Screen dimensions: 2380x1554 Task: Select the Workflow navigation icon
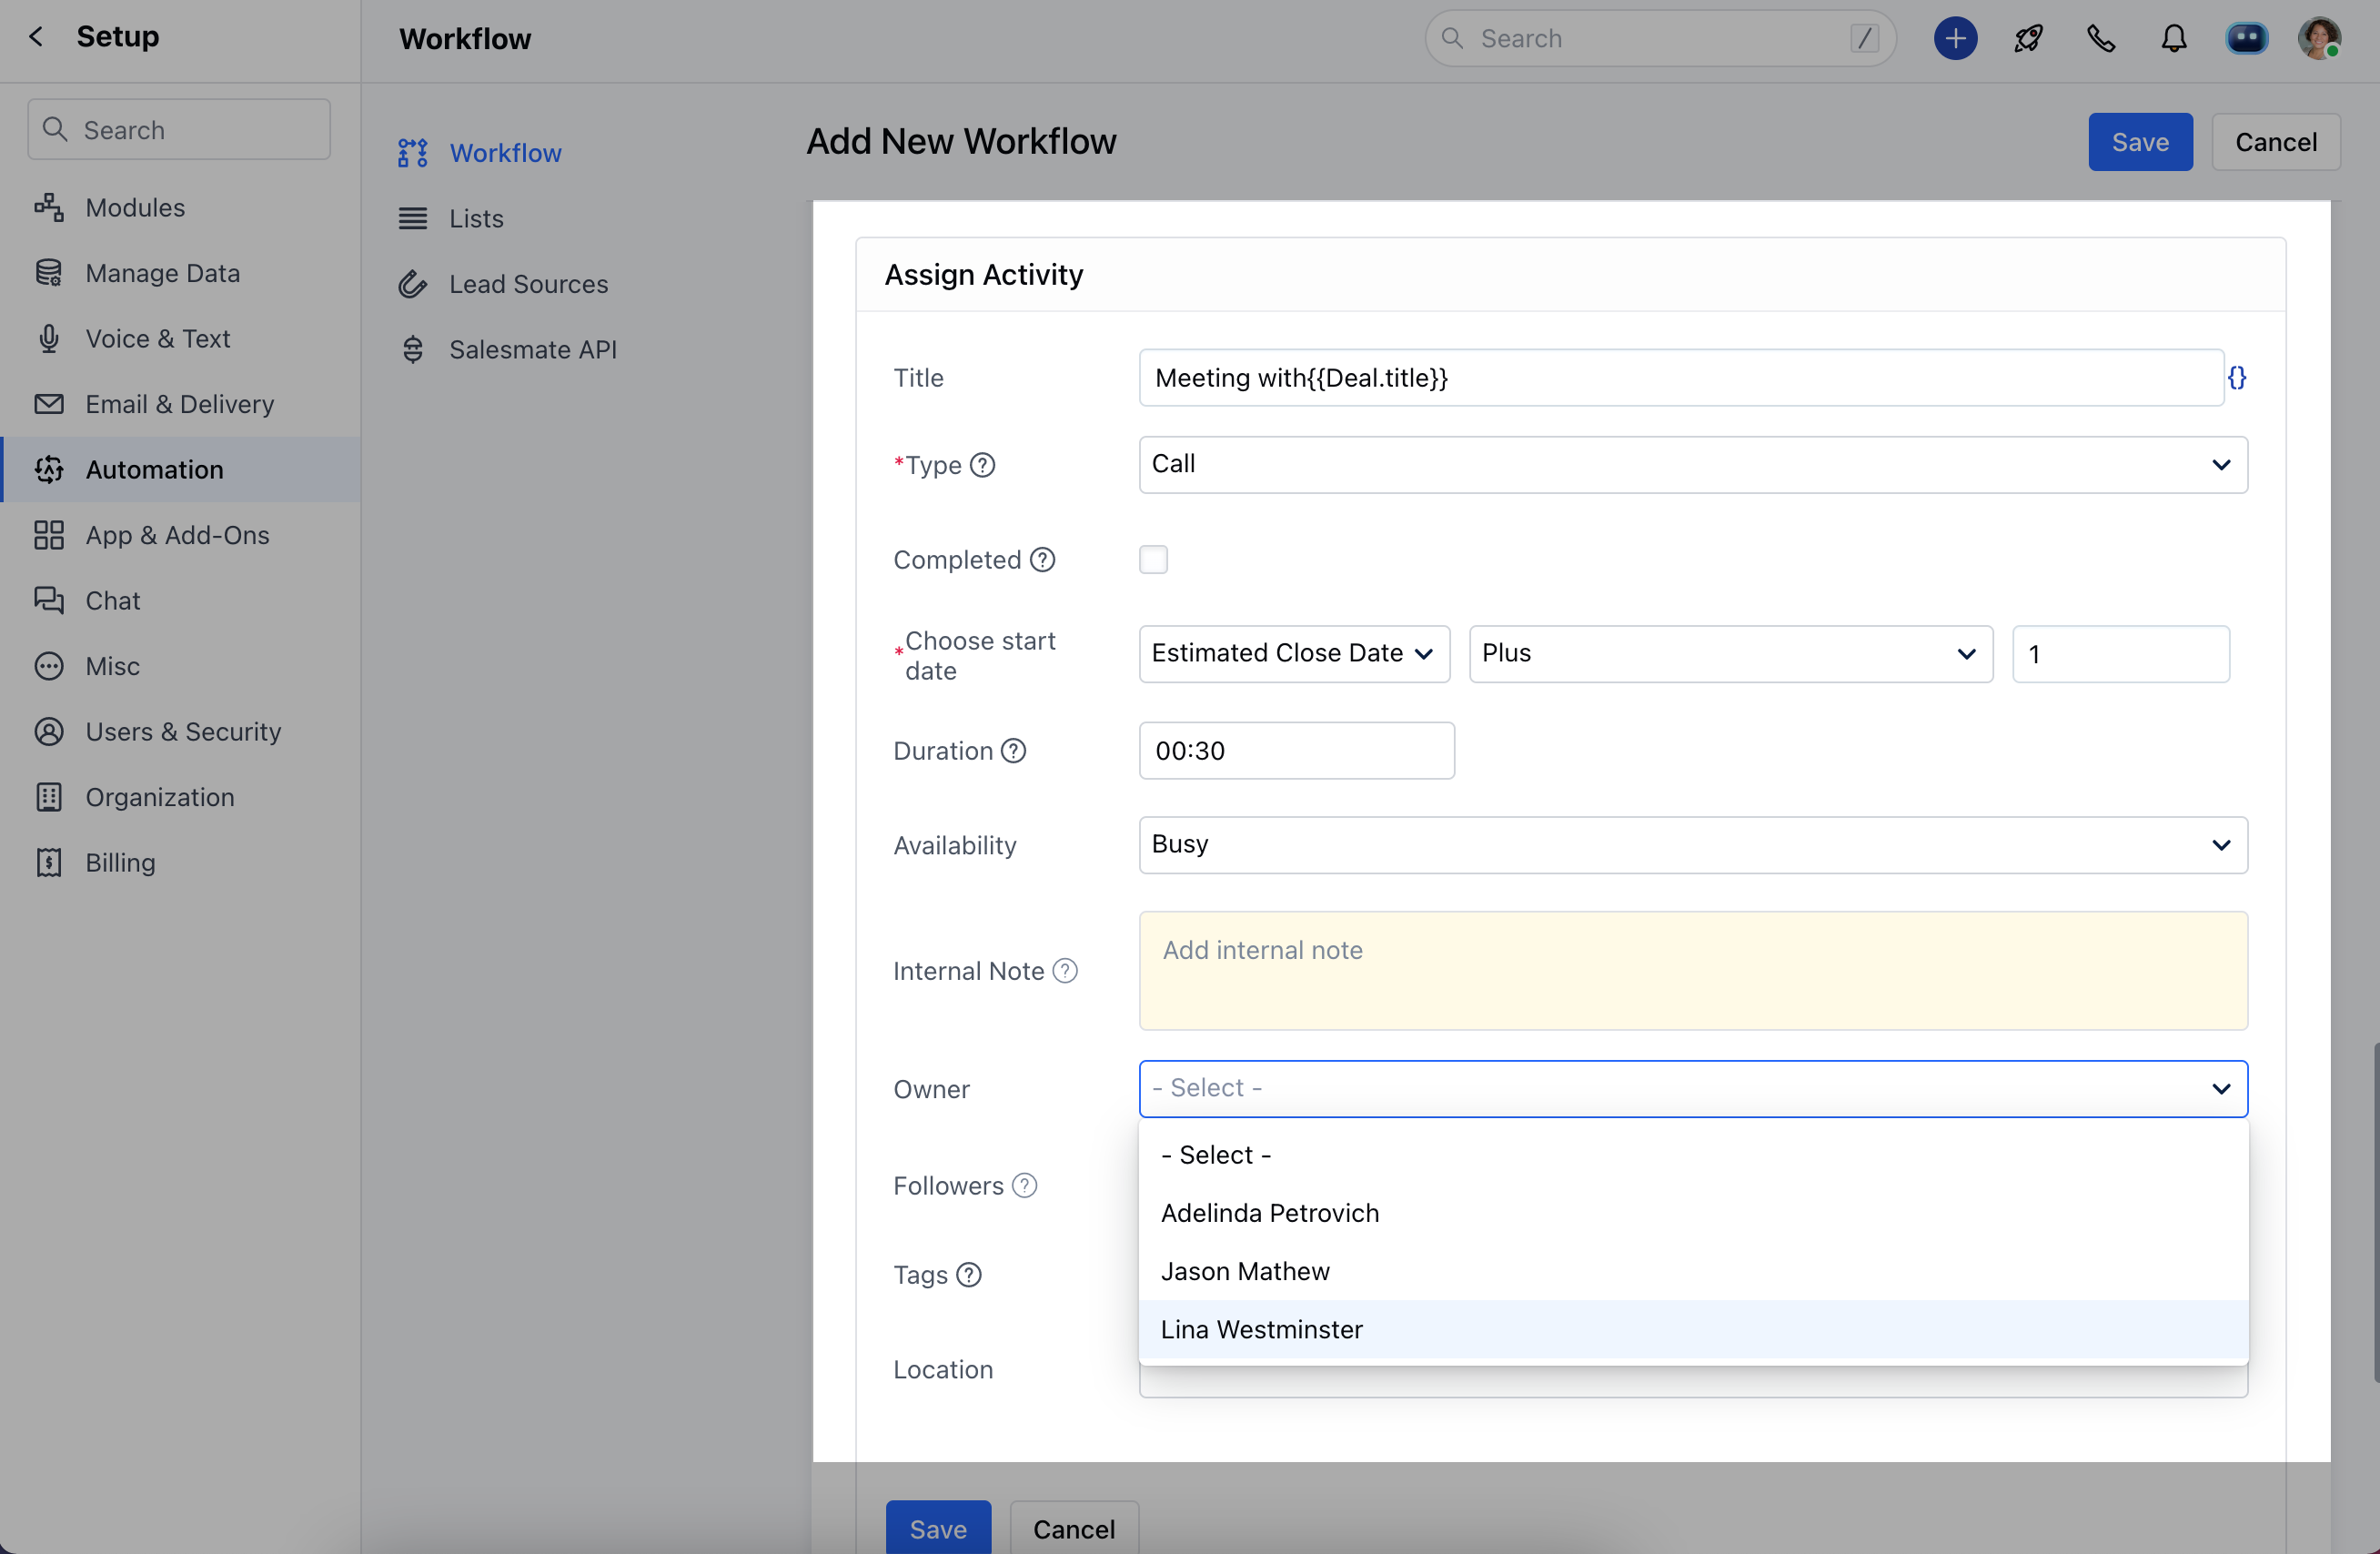tap(412, 152)
